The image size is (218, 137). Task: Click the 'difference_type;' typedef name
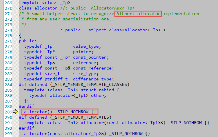coord(94,79)
